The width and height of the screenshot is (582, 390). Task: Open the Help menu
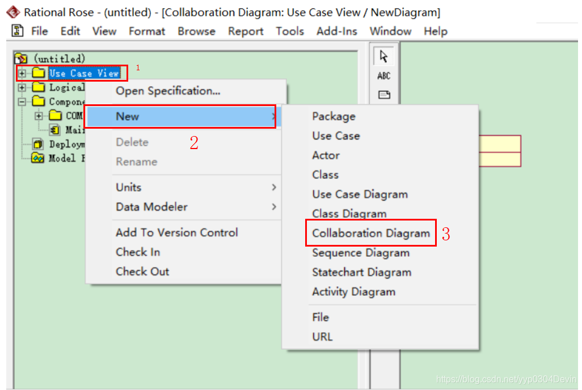(436, 31)
